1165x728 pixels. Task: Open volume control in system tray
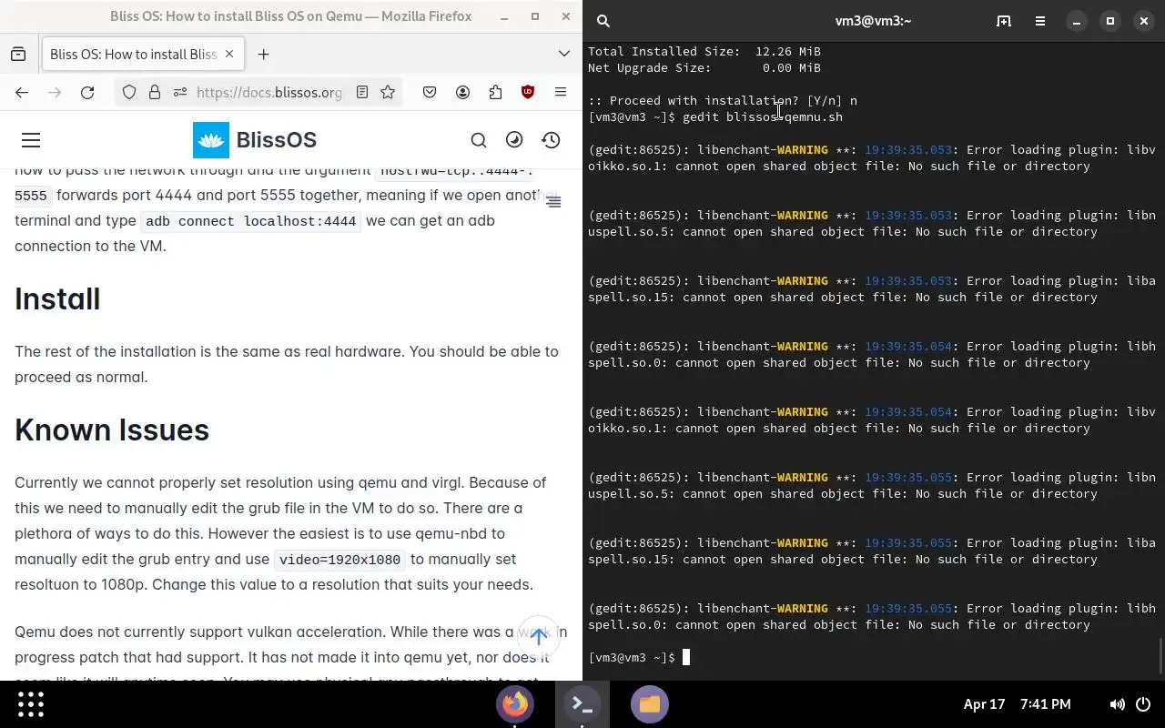click(1117, 704)
